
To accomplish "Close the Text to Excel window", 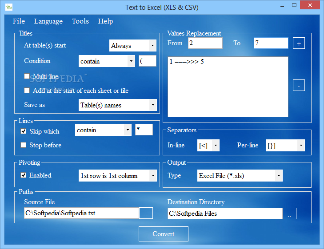I will (310, 5).
